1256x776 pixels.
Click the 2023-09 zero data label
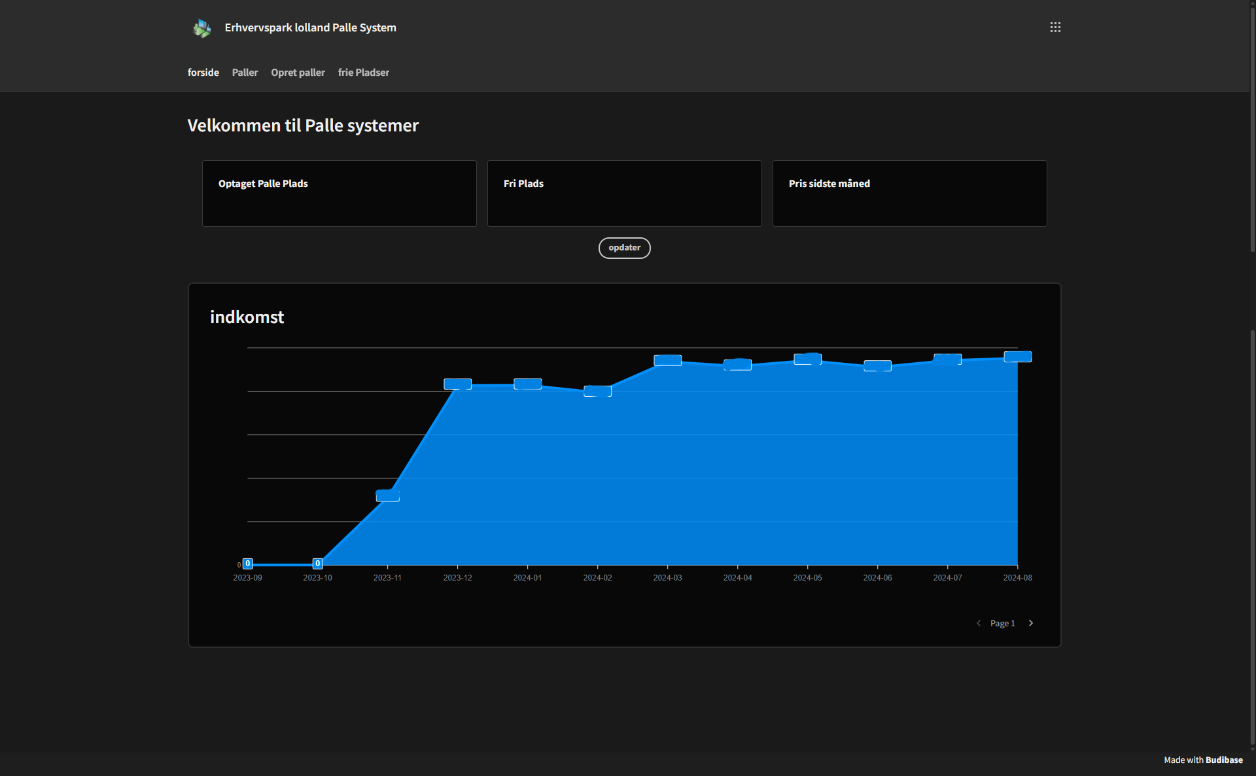click(248, 564)
